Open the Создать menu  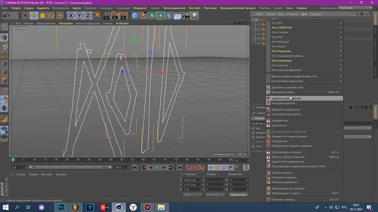[29, 8]
